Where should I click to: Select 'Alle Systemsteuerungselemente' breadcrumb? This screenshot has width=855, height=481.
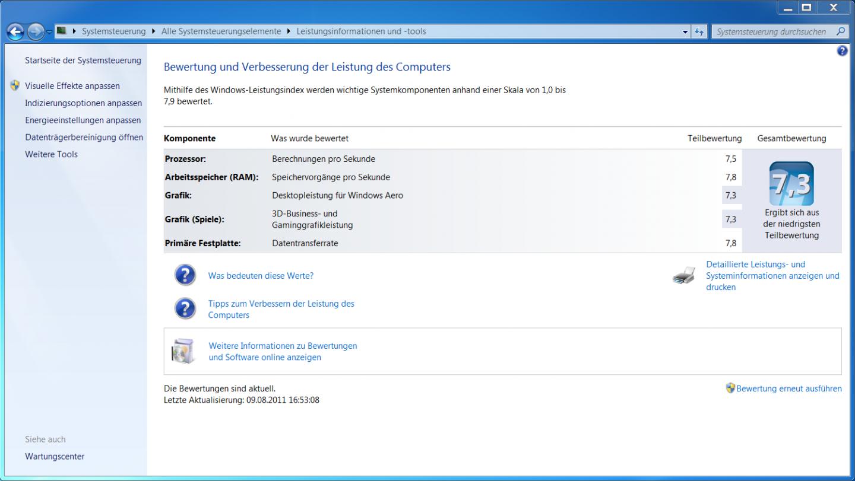point(221,31)
